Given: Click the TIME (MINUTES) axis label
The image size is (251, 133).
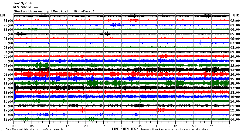Looking at the screenshot, I should [125, 129].
